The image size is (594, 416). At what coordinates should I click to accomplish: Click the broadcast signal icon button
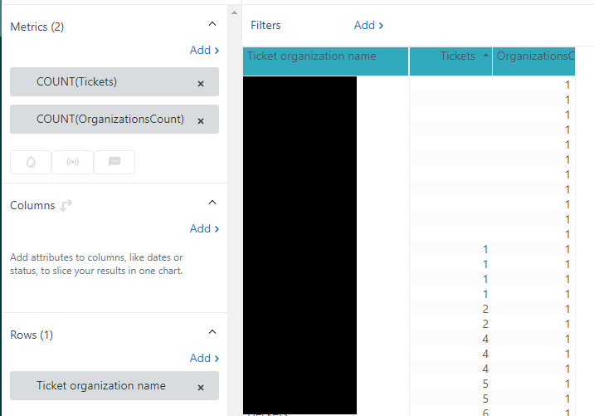pos(72,163)
